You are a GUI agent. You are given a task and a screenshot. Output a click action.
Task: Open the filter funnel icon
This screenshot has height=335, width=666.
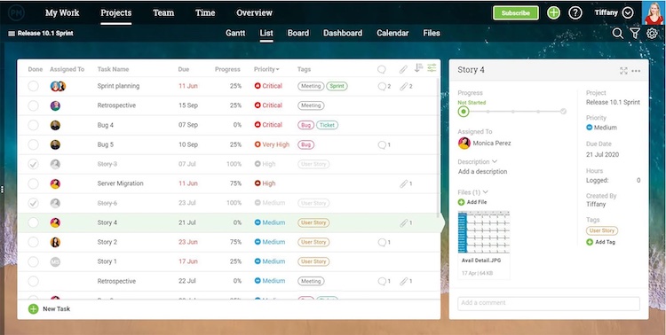tap(635, 33)
